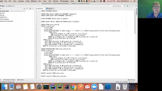The image size is (162, 91).
Task: Open the Window menu
Action: pyautogui.click(x=55, y=1)
